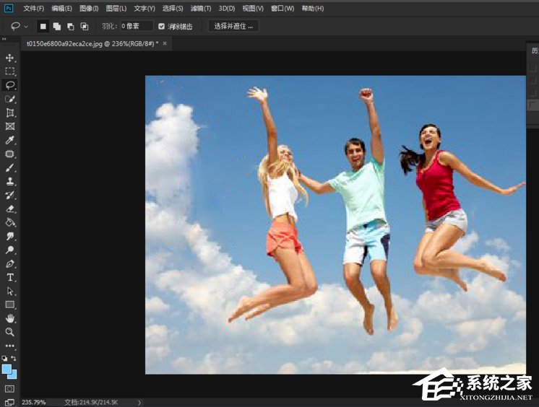The height and width of the screenshot is (407, 539).
Task: Click the Zoom magnifier tool
Action: pos(10,332)
